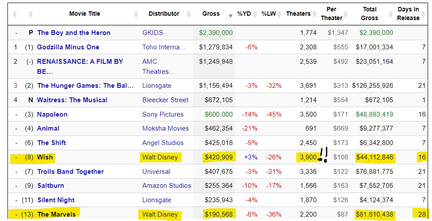Screen dimensions: 432x221
Task: Sort by %LW column arrows
Action: pyautogui.click(x=279, y=14)
